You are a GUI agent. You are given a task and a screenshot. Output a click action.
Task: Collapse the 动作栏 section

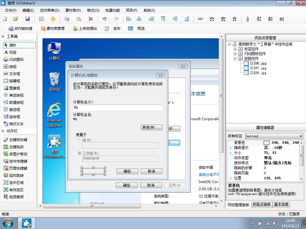3,131
